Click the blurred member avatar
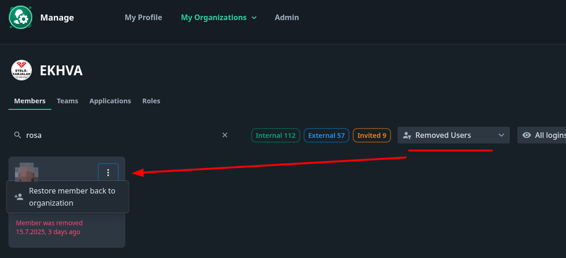 [27, 172]
